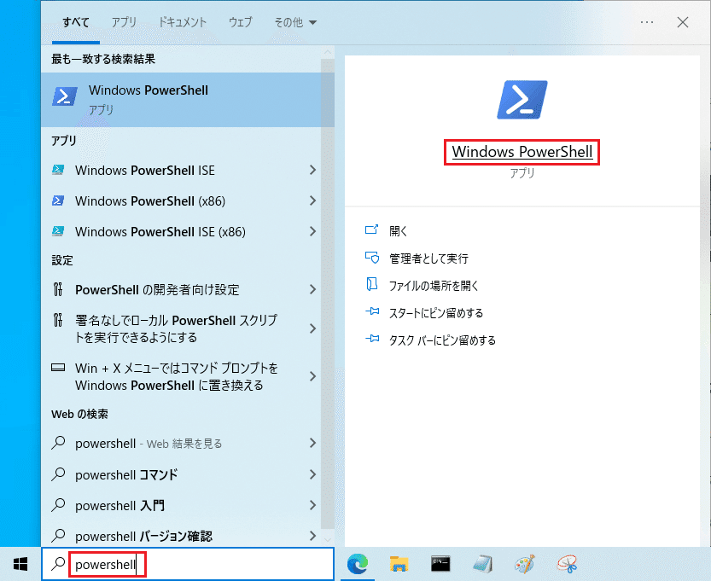Open the more options ellipsis menu
Viewport: 711px width, 581px height.
click(x=647, y=22)
